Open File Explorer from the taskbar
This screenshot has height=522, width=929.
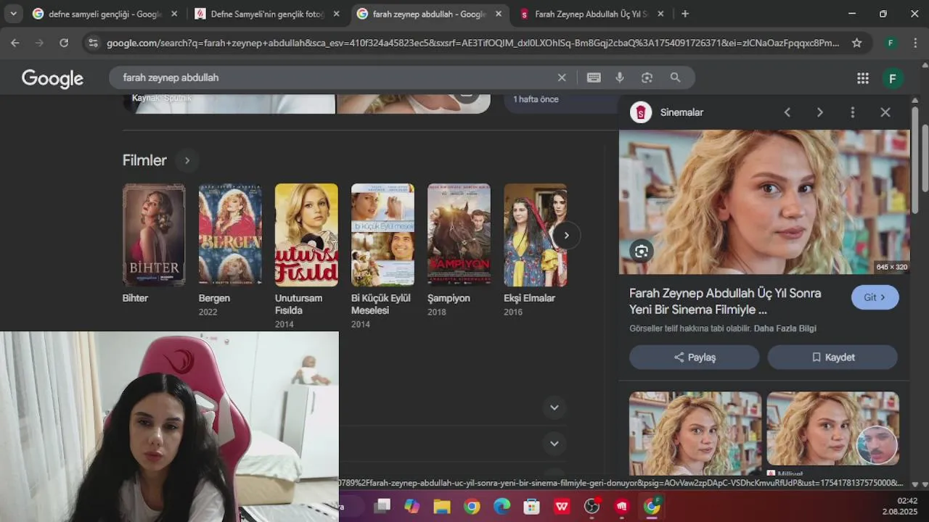(442, 506)
